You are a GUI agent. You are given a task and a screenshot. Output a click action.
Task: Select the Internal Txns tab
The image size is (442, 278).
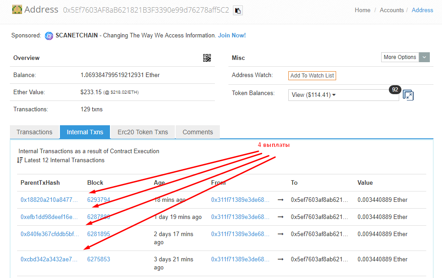[x=85, y=132]
